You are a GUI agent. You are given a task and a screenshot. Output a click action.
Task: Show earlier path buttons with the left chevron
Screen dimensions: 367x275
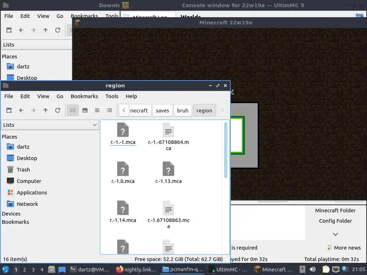(124, 110)
